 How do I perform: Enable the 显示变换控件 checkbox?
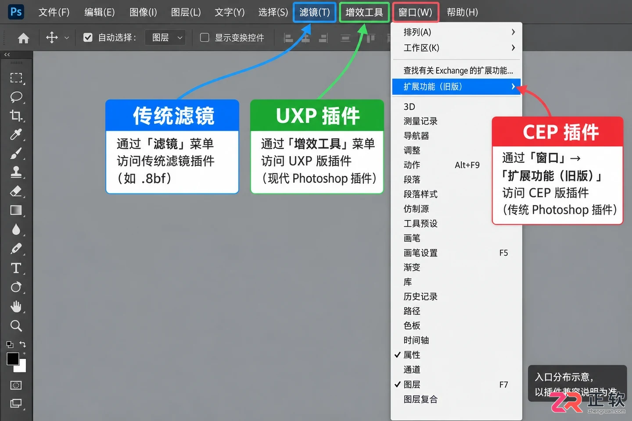[x=205, y=38]
